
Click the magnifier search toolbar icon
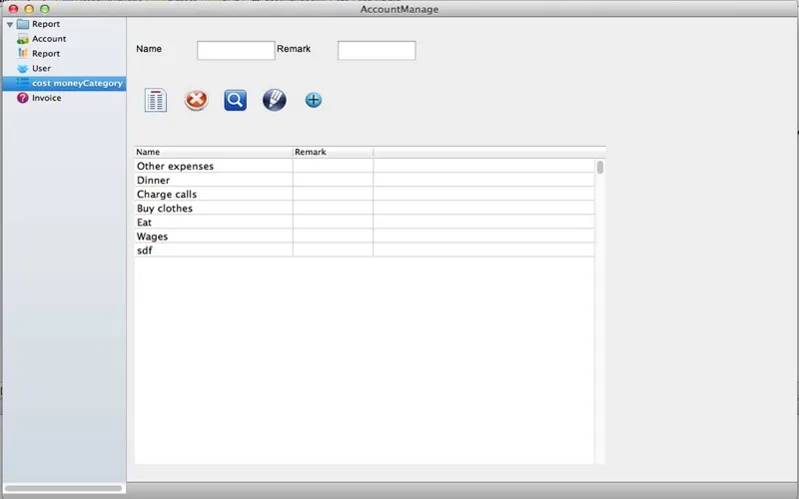click(x=236, y=100)
